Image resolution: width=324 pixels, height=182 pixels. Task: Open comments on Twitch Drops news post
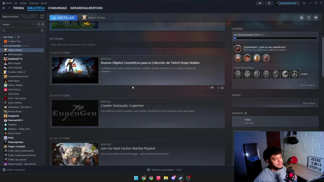click(x=212, y=88)
